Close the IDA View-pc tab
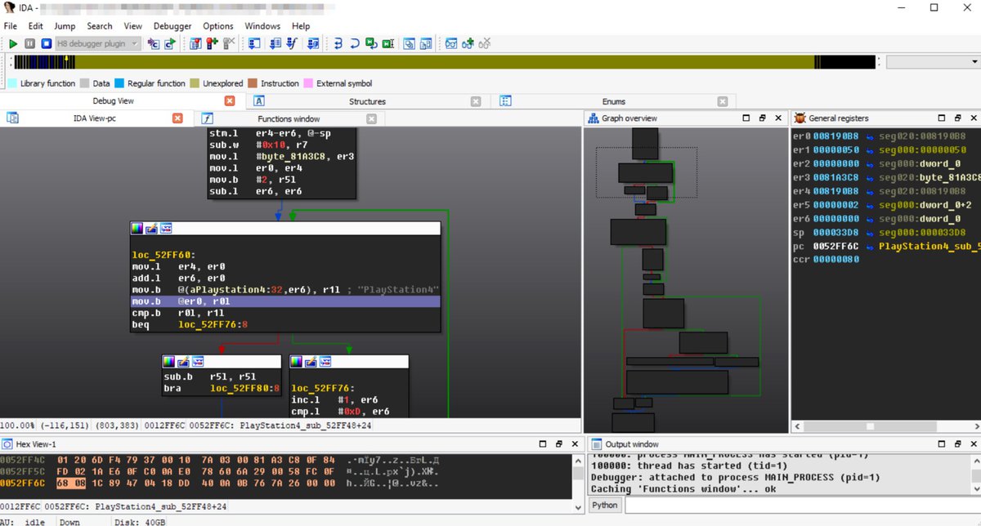The width and height of the screenshot is (981, 526). tap(177, 118)
